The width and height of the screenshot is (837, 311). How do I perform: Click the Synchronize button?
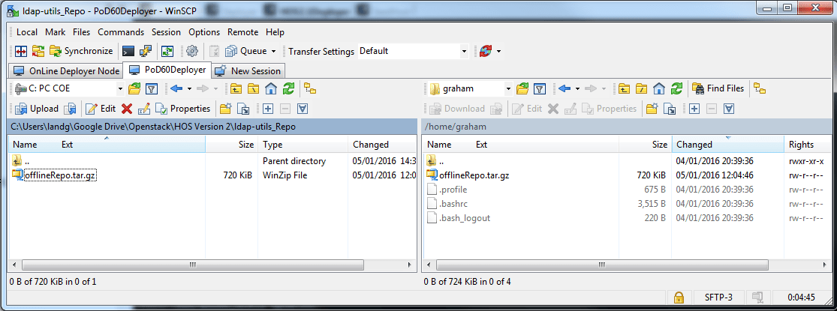[81, 51]
